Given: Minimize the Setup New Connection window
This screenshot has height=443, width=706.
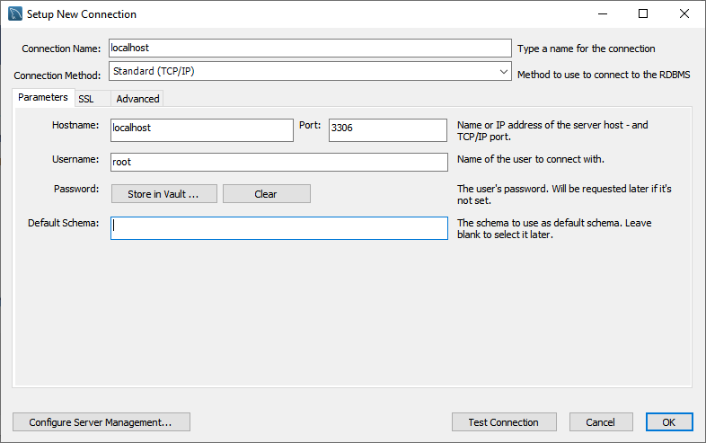Looking at the screenshot, I should 601,14.
